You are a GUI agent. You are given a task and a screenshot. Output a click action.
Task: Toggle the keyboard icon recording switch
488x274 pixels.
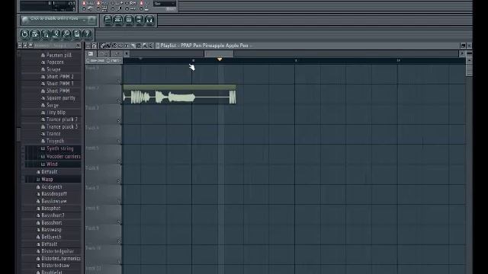point(98,8)
